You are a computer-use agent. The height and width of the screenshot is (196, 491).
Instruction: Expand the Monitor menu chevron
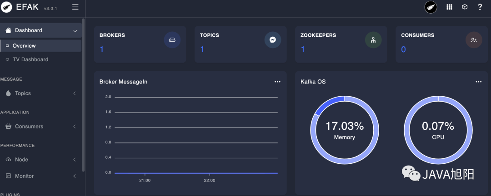pyautogui.click(x=75, y=176)
